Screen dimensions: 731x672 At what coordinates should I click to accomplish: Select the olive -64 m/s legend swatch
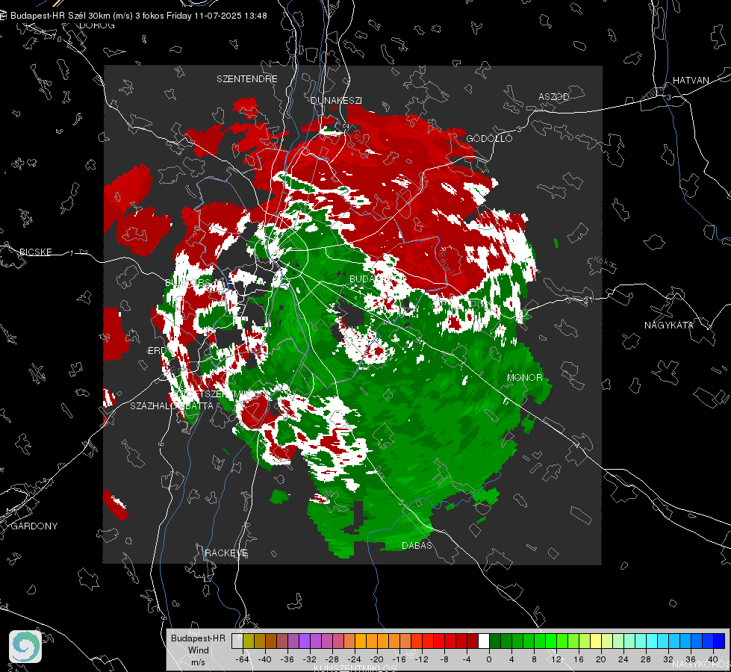pos(249,641)
